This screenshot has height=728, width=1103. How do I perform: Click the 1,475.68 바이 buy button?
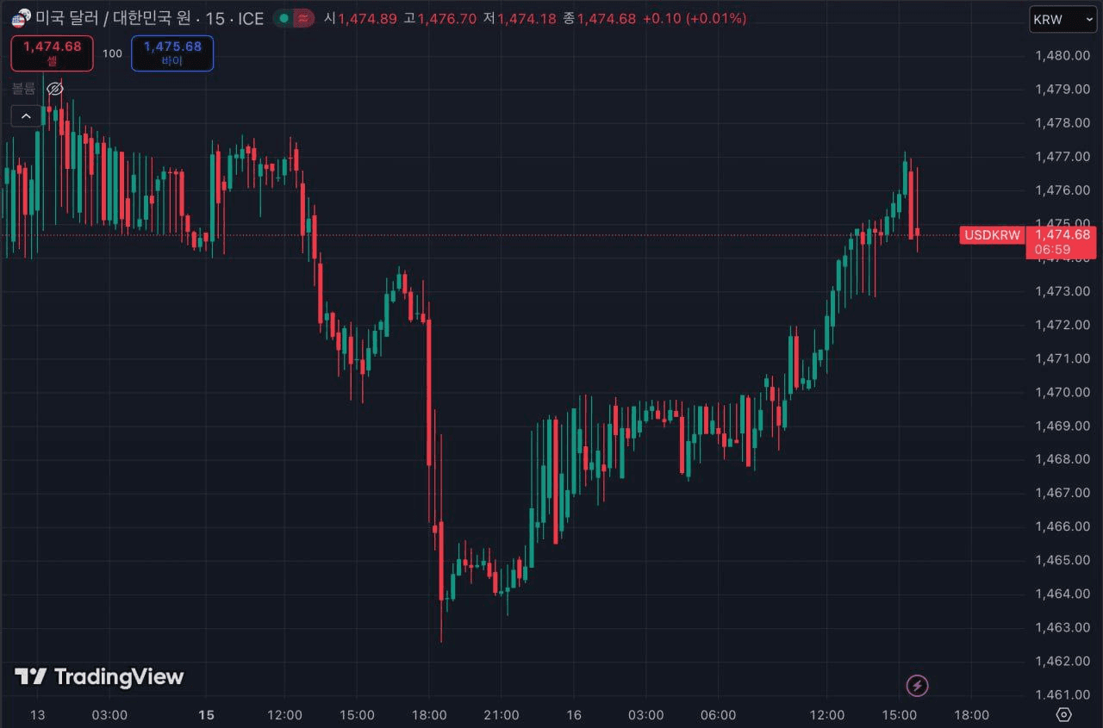172,53
